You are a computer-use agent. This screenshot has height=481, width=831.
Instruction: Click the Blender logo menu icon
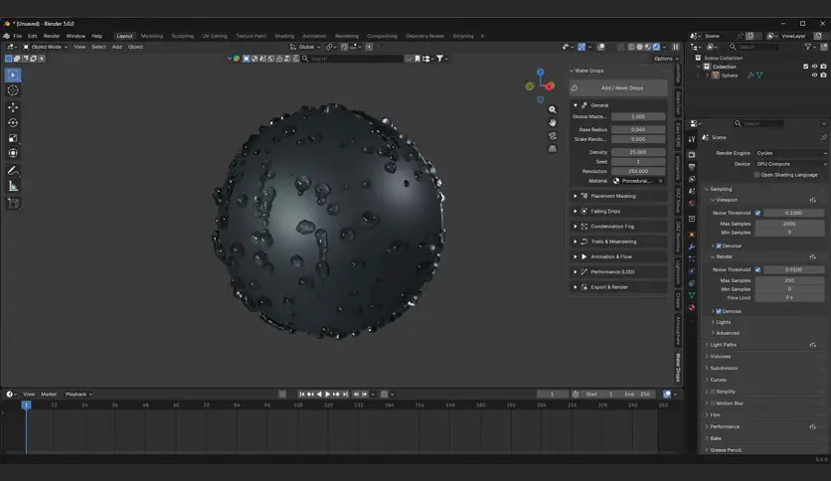6,36
